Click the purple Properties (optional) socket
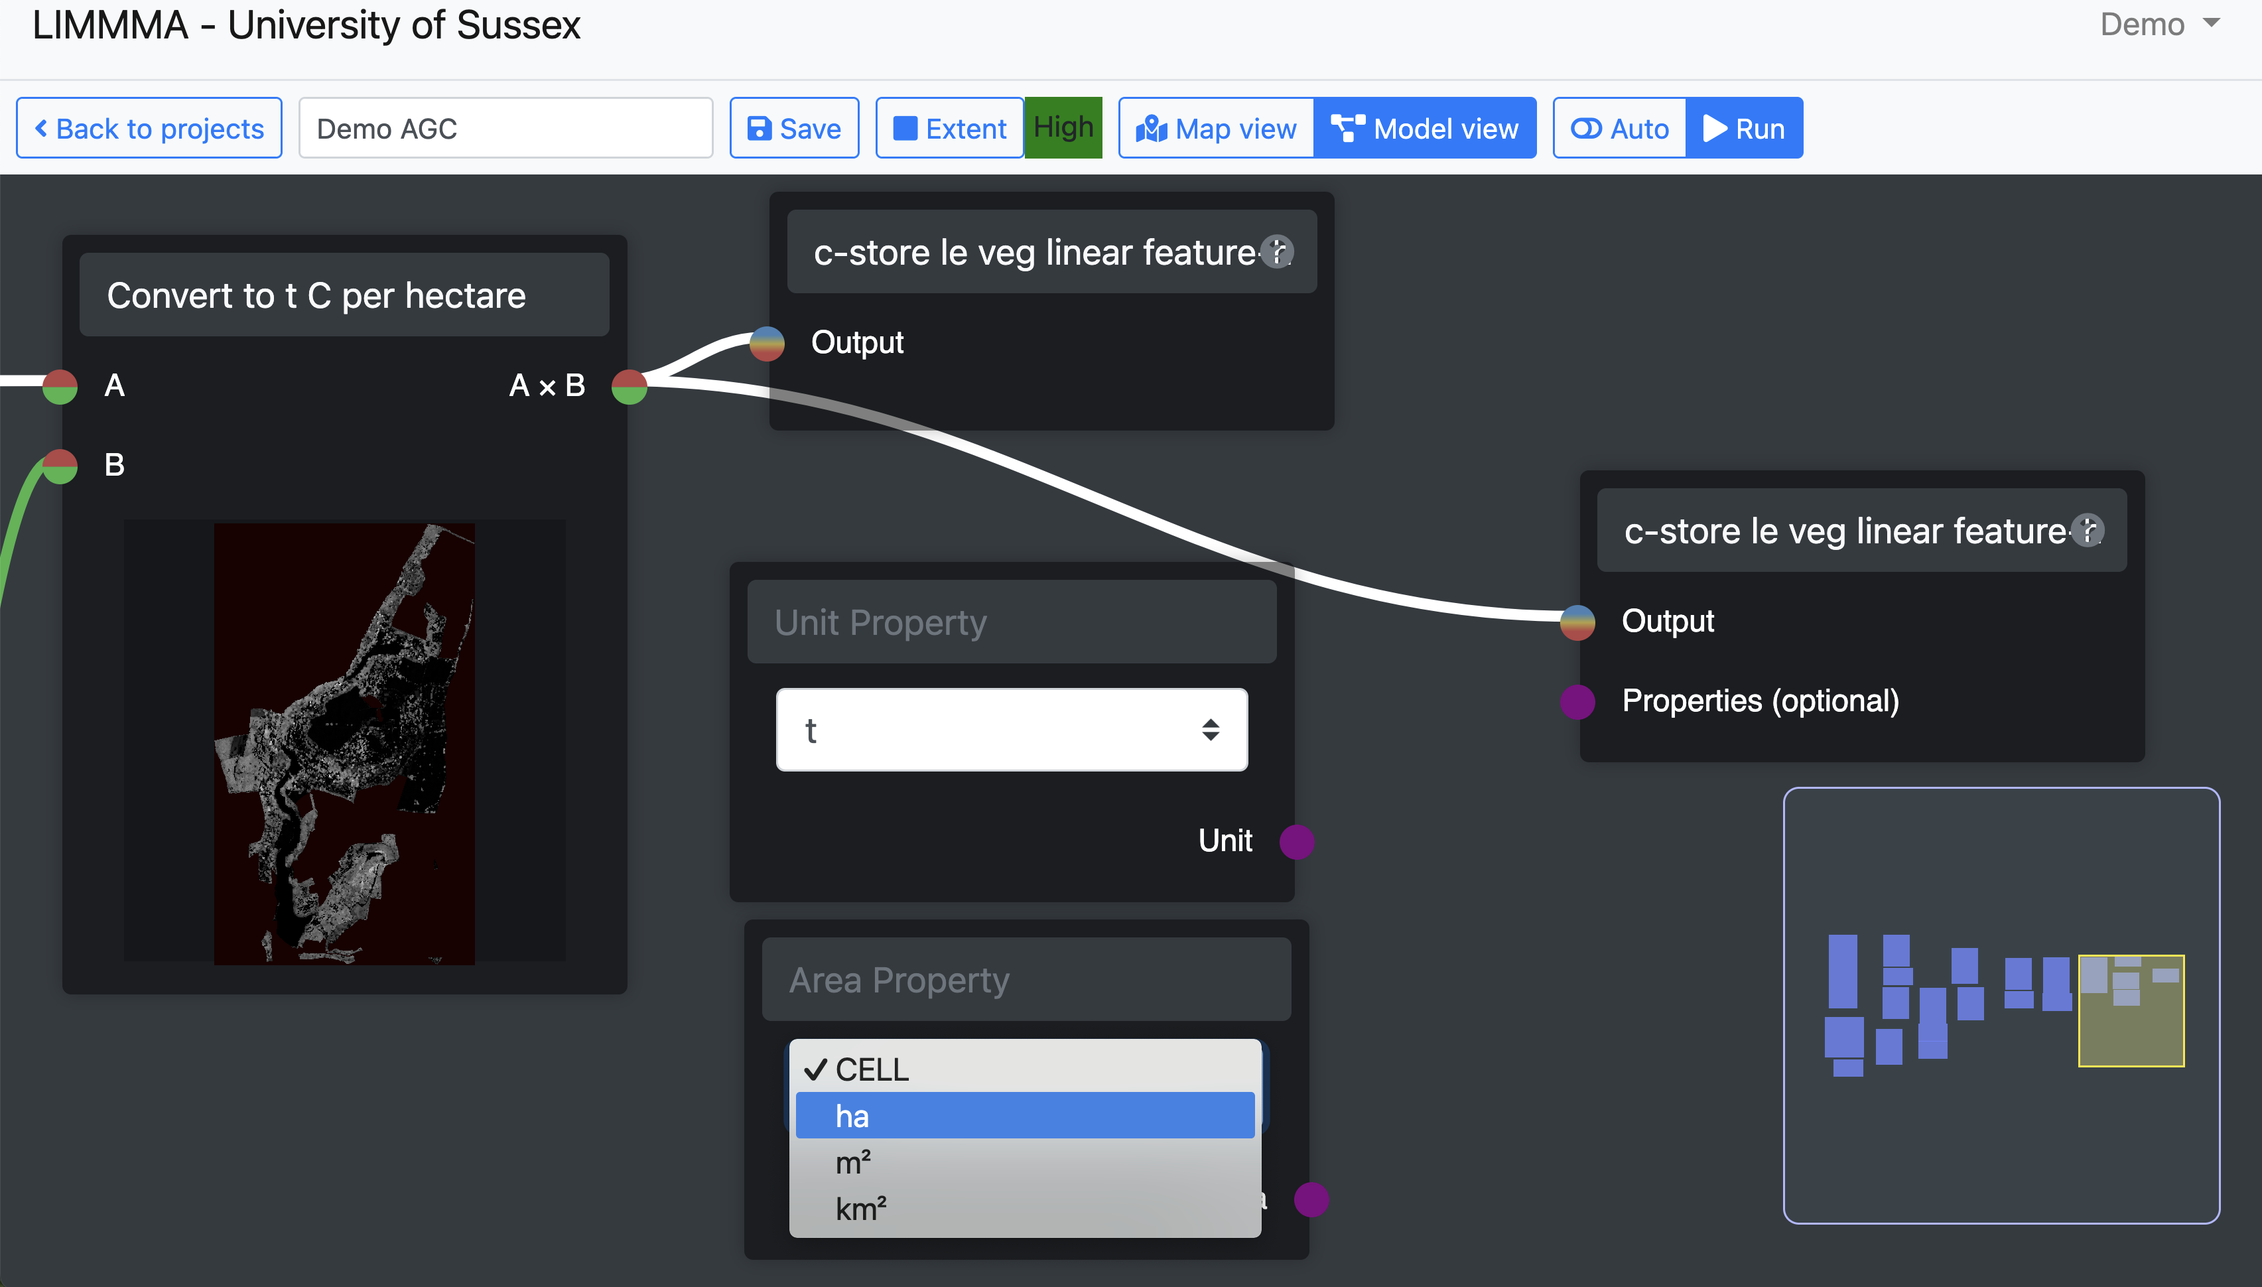Screen dimensions: 2262x1287 tap(1577, 701)
